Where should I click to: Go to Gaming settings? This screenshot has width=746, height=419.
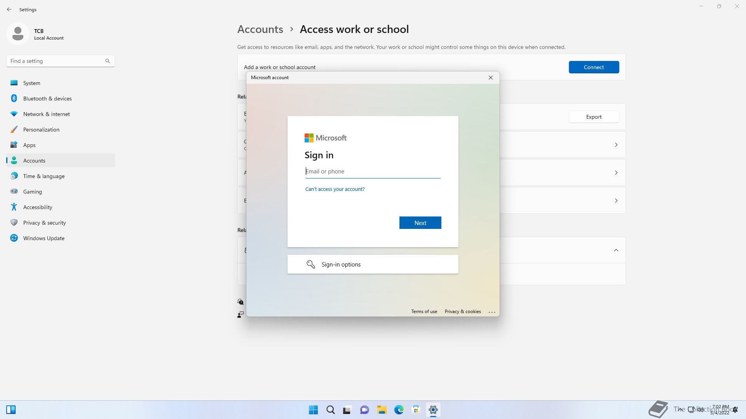[x=61, y=192]
